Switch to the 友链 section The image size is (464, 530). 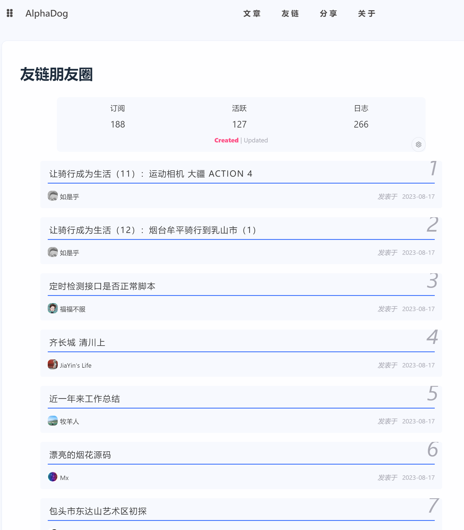[x=290, y=13]
